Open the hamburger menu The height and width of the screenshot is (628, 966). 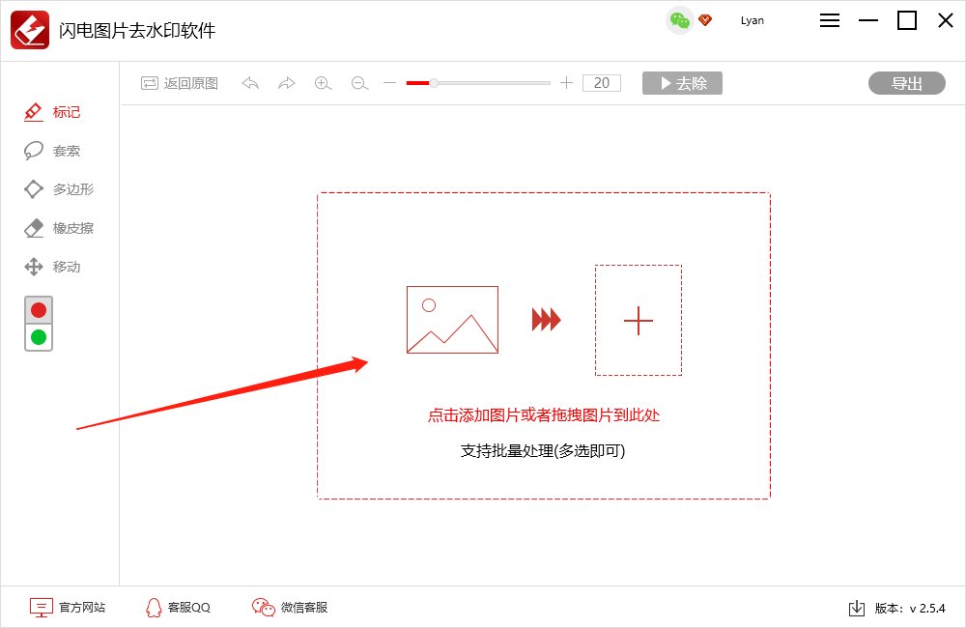point(829,19)
